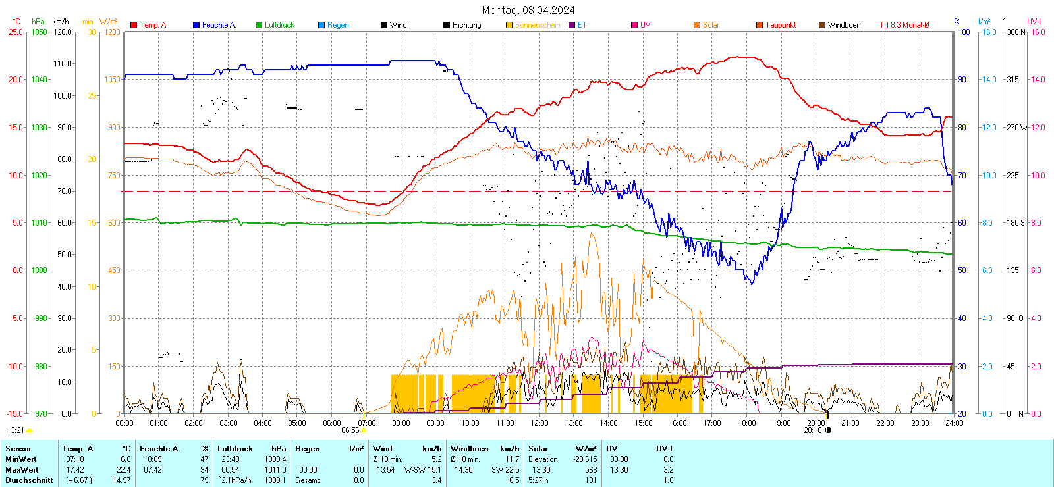1054x487 pixels.
Task: Click the brown Windböen legend square
Action: [822, 25]
